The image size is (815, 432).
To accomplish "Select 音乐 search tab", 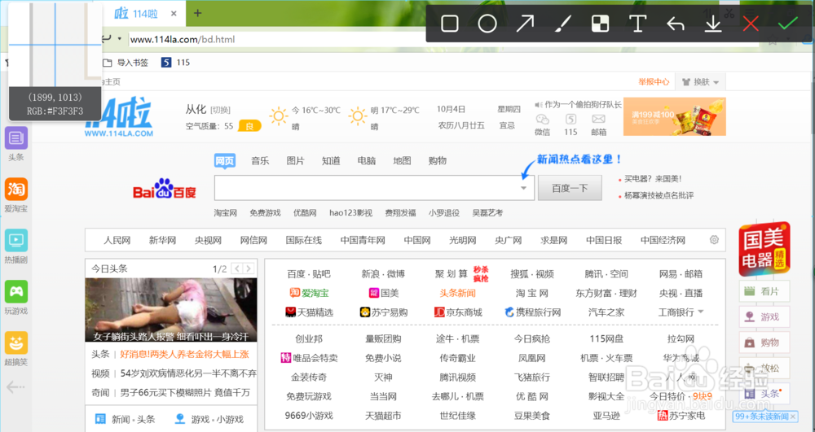I will pos(260,161).
